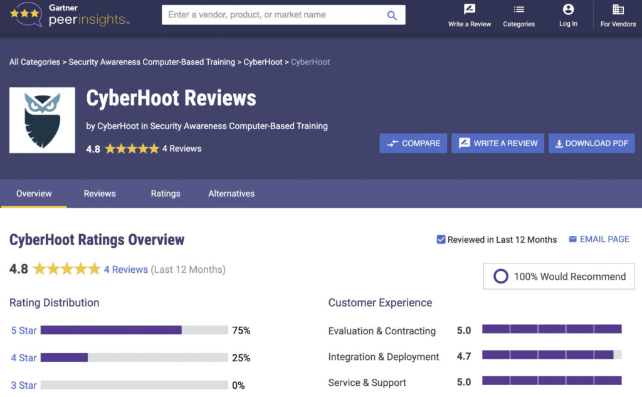The height and width of the screenshot is (397, 642).
Task: Click the "4 Reviews" text in header
Action: [x=182, y=149]
